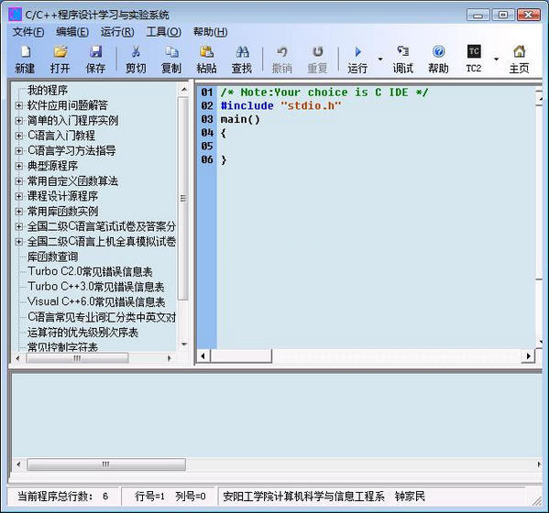549x513 pixels.
Task: Copy selection using 复制 icon
Action: coord(171,52)
